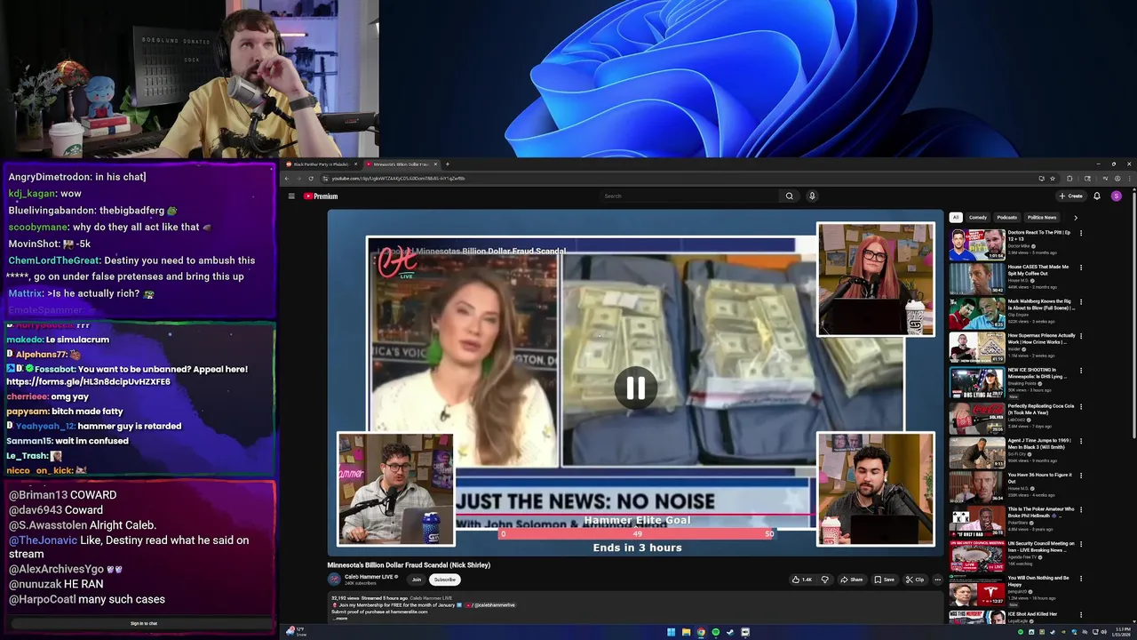Open options menu for NEW ICE SHOOTING video
The width and height of the screenshot is (1137, 640).
[1081, 372]
